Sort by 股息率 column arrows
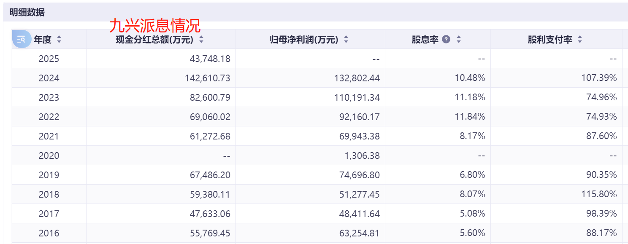The width and height of the screenshot is (628, 244). (x=459, y=40)
